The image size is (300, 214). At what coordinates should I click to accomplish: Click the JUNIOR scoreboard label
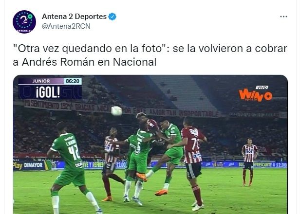pos(41,81)
